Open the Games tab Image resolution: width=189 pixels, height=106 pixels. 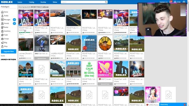tap(20, 2)
